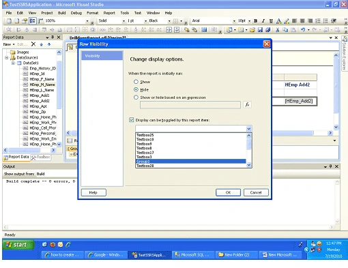Select Group1 in the list
The image size is (348, 268).
[190, 162]
